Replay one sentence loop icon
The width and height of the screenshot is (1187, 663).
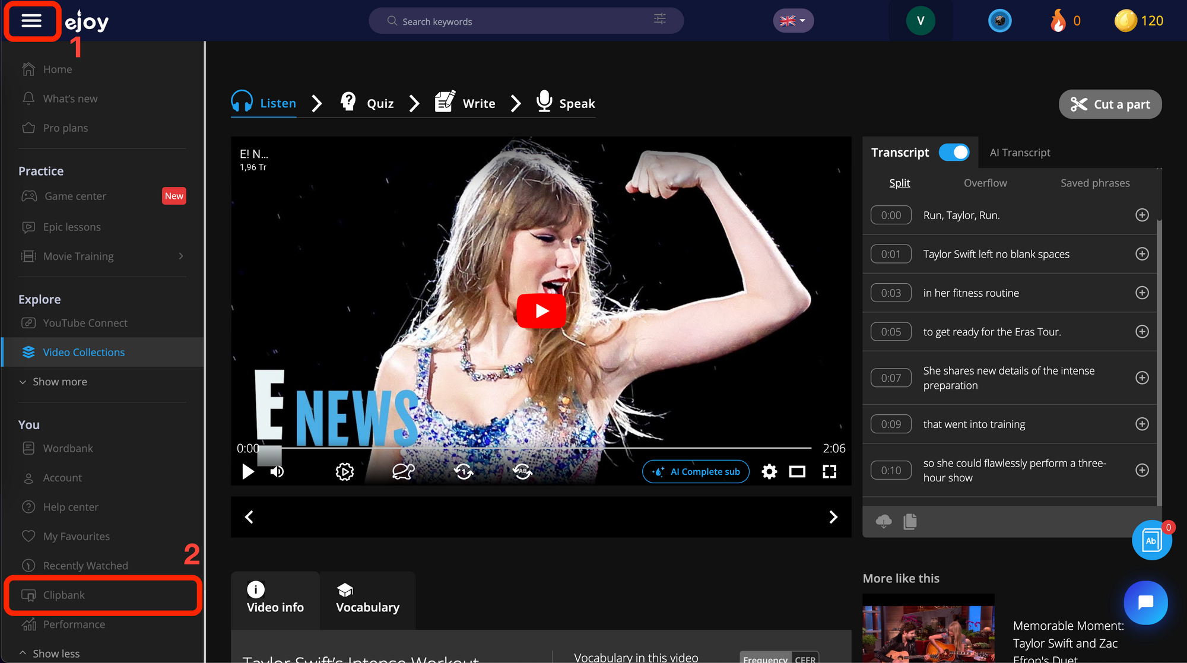point(464,471)
